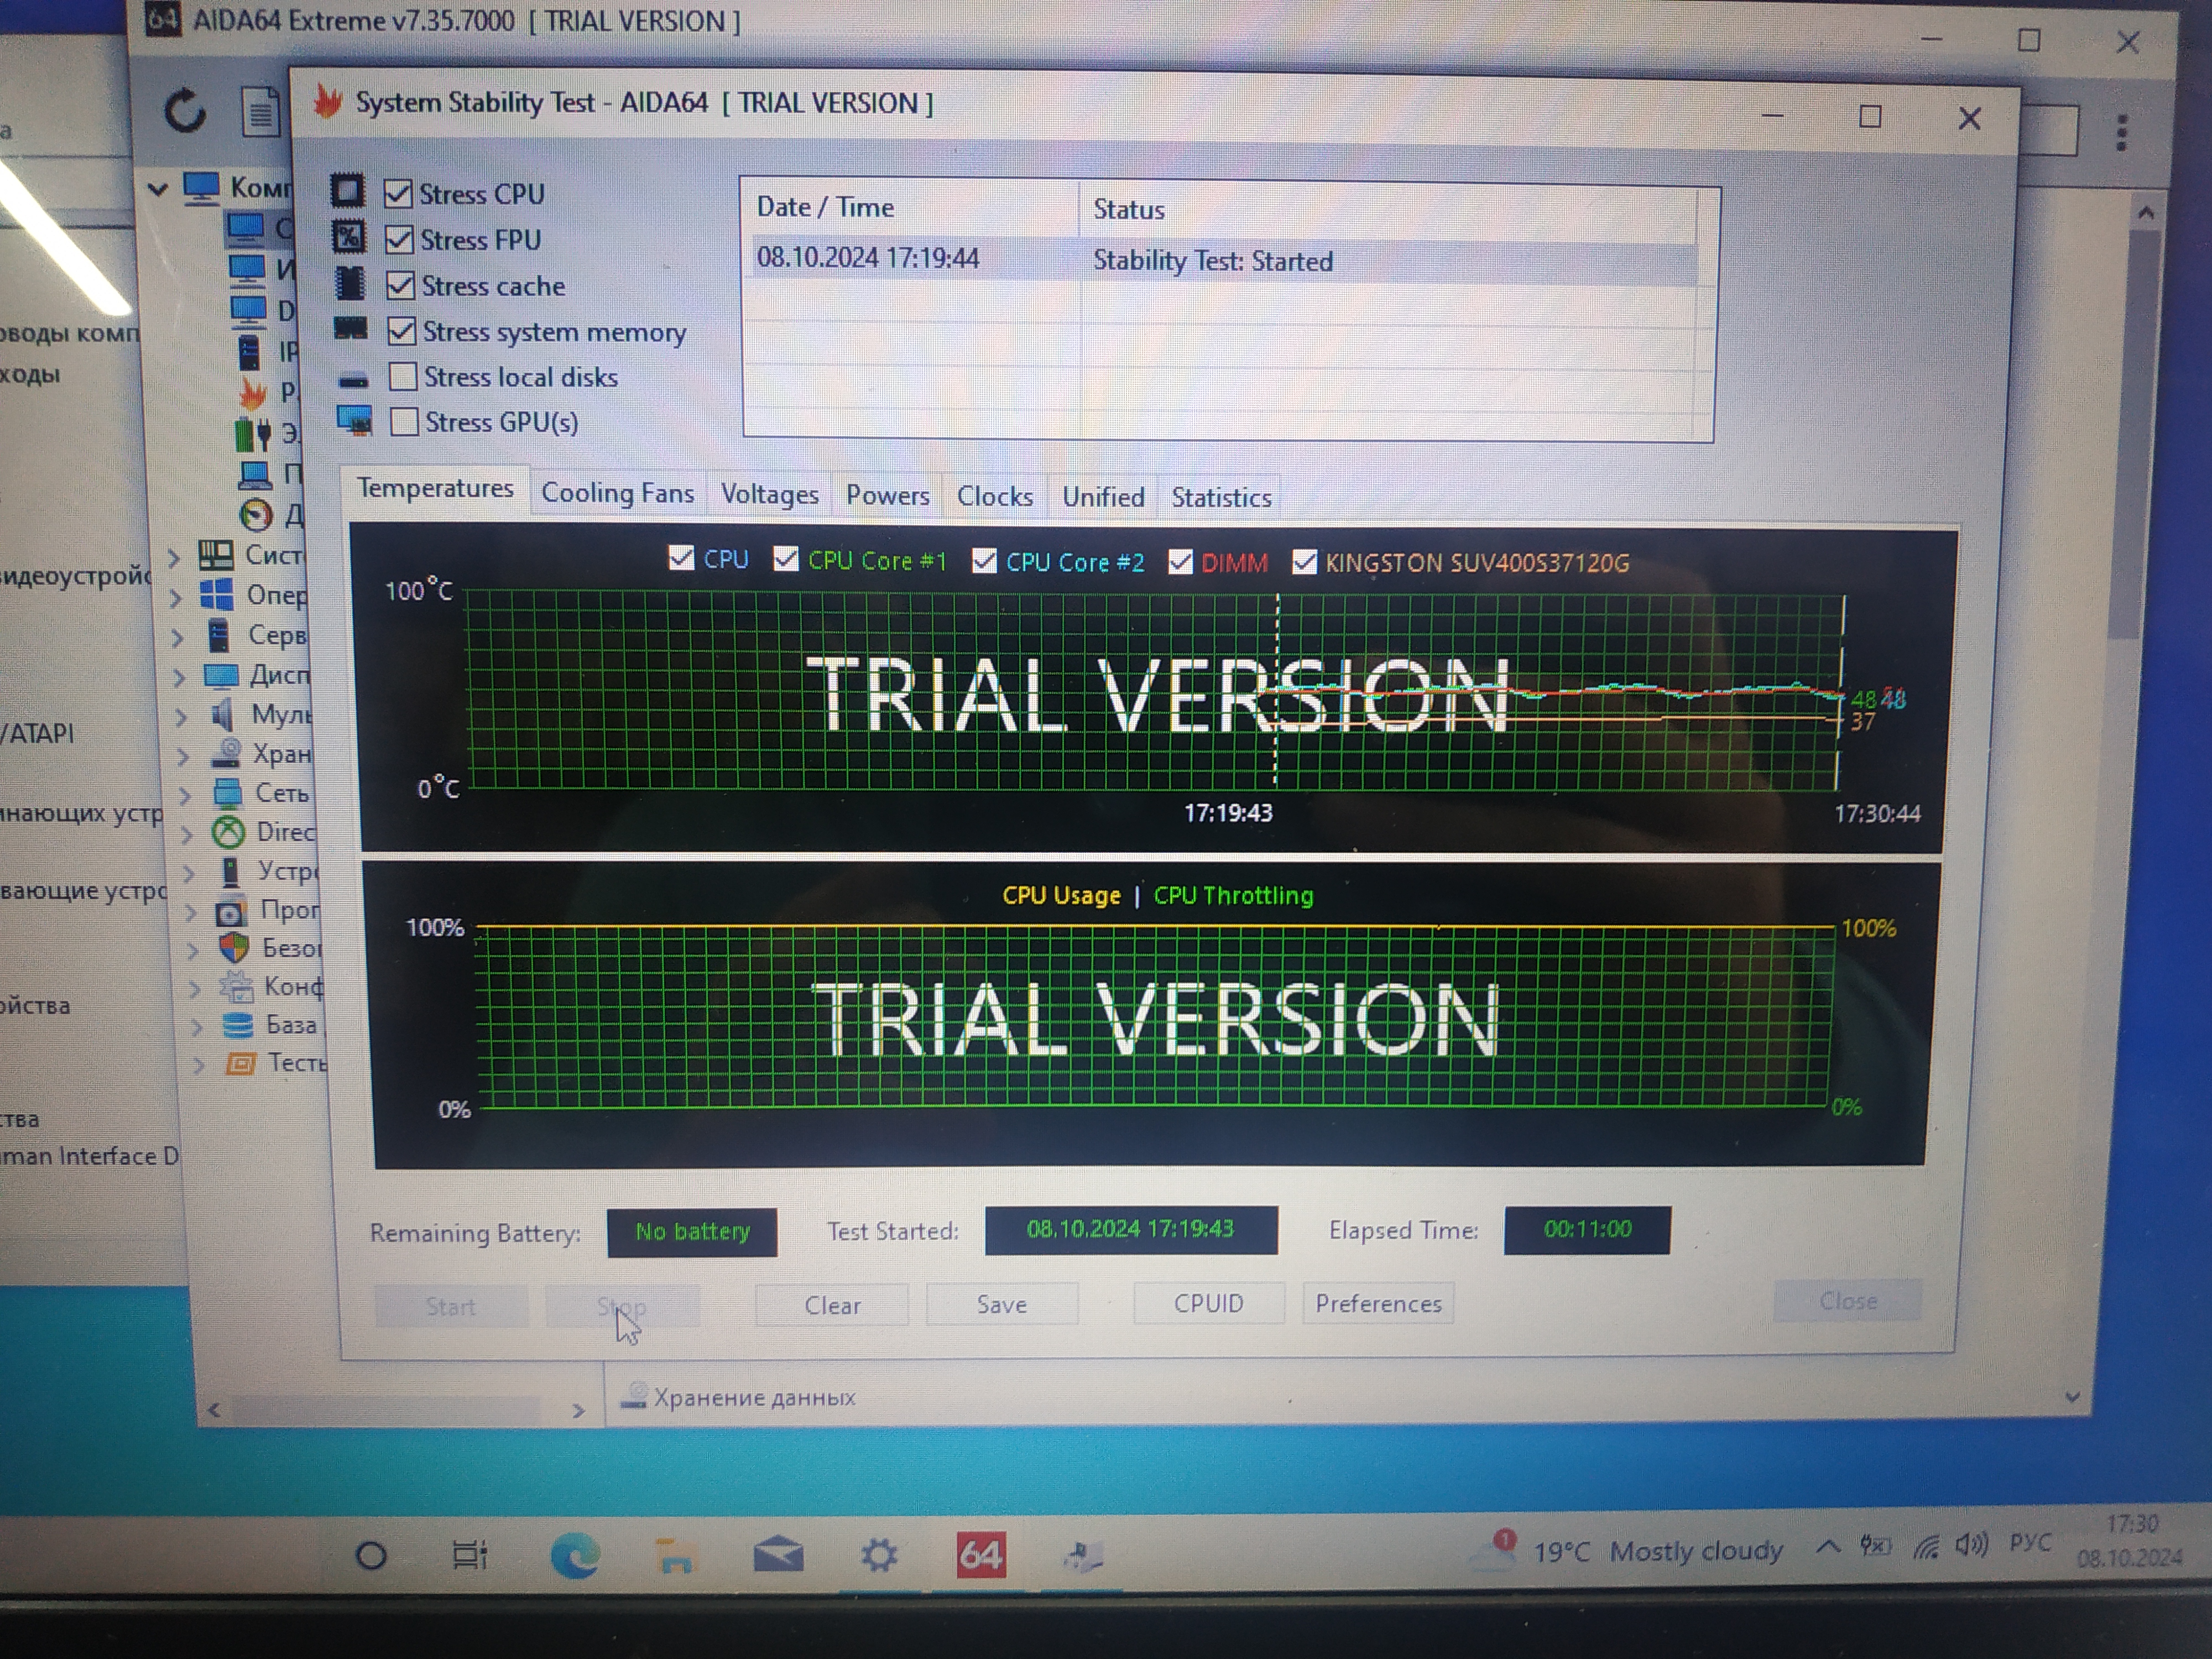The width and height of the screenshot is (2212, 1659).
Task: Enable the Stress GPU(s) checkbox
Action: pos(404,422)
